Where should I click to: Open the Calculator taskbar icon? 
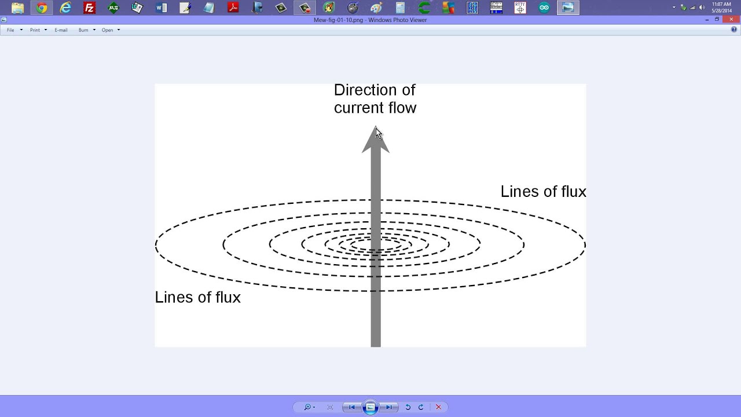400,8
